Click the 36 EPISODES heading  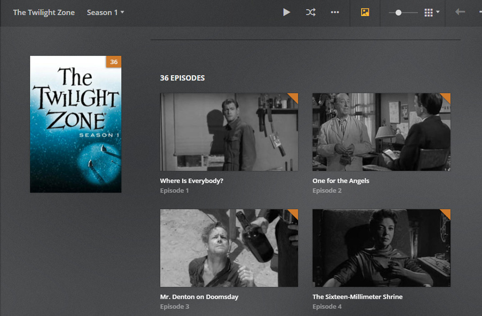[182, 78]
